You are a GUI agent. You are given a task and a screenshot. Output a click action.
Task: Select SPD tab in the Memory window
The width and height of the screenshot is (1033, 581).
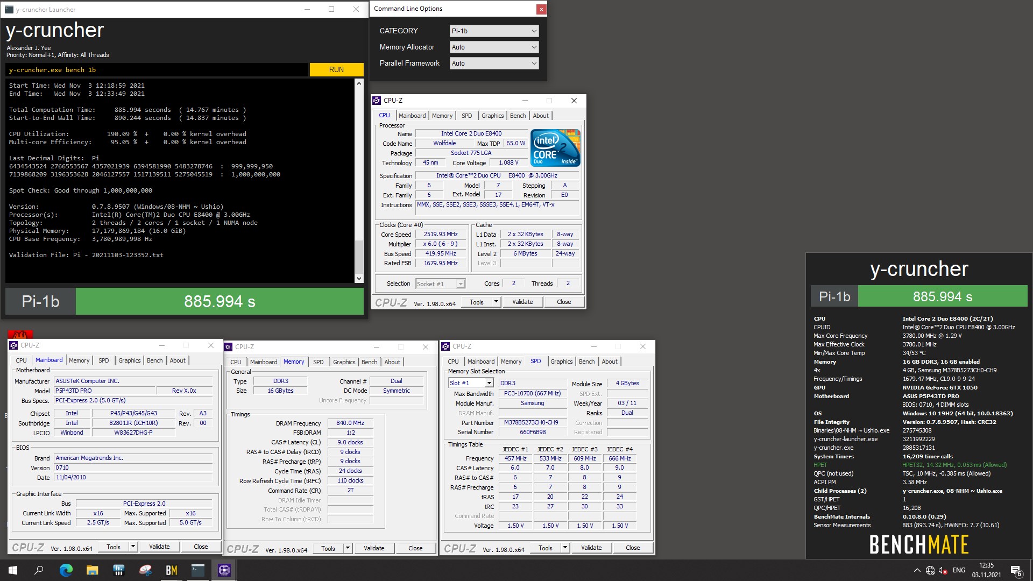click(x=319, y=362)
